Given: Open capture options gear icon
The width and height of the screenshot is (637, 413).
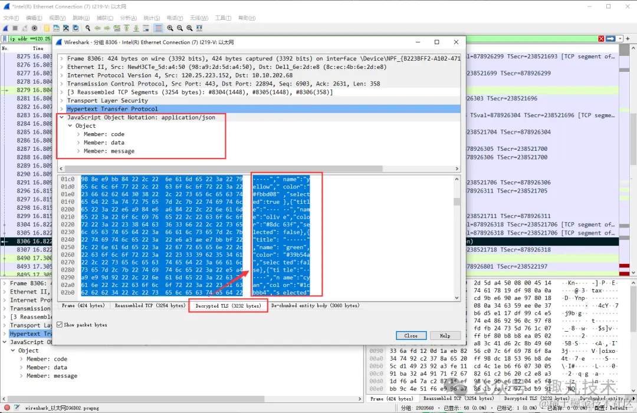Looking at the screenshot, I should coord(35,28).
